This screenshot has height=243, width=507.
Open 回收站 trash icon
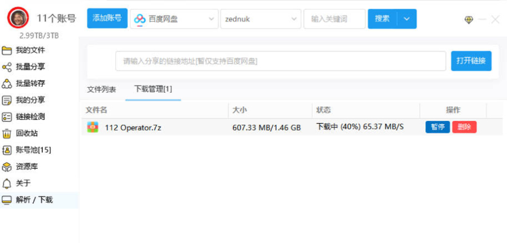point(7,134)
